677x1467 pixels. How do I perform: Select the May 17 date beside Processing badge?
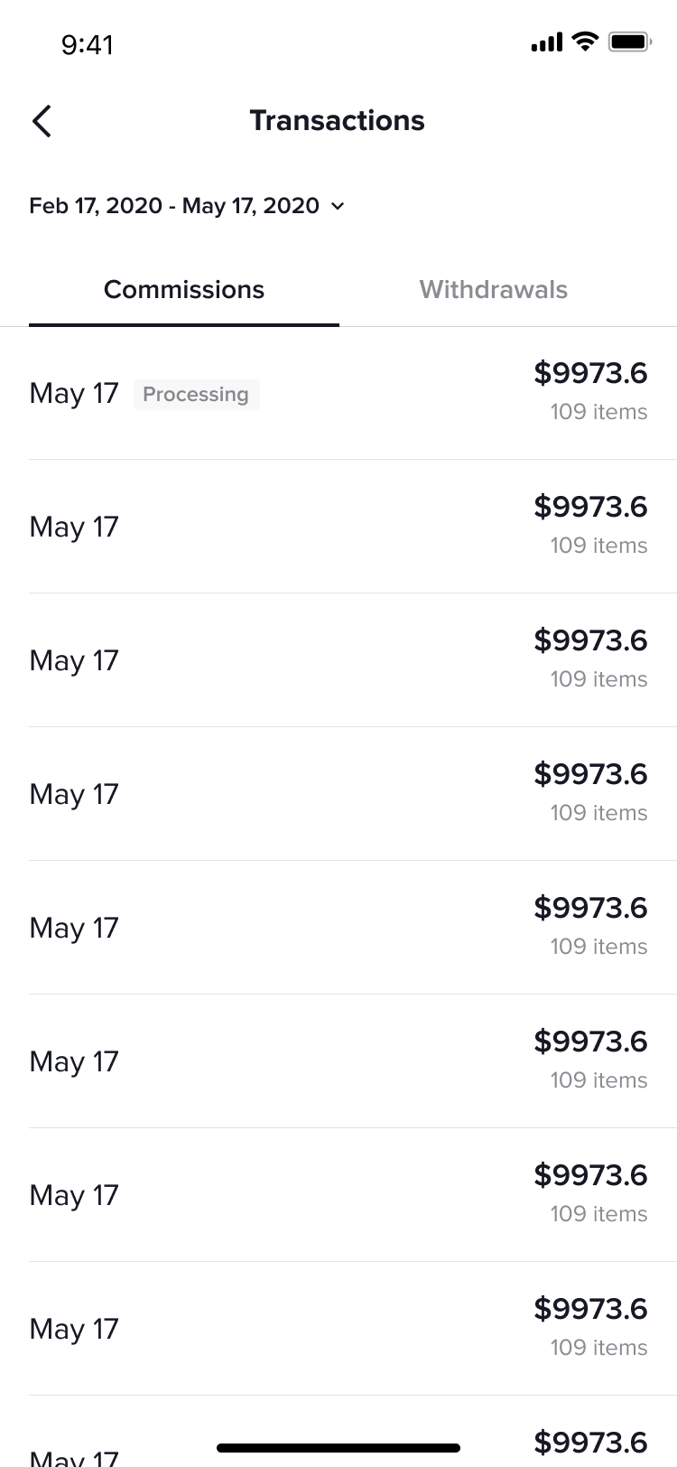[74, 394]
